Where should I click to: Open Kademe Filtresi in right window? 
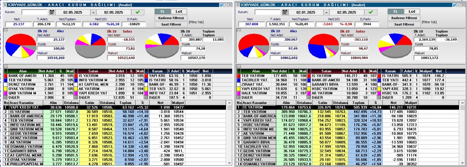coord(404,18)
